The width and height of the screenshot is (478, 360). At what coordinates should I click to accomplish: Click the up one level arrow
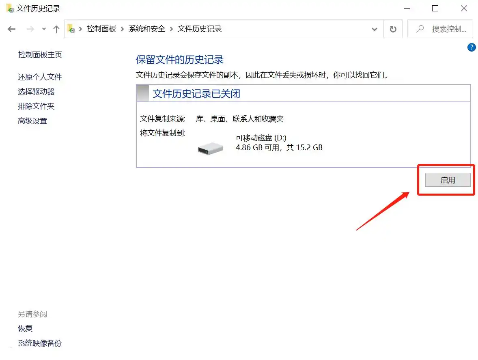pos(56,29)
